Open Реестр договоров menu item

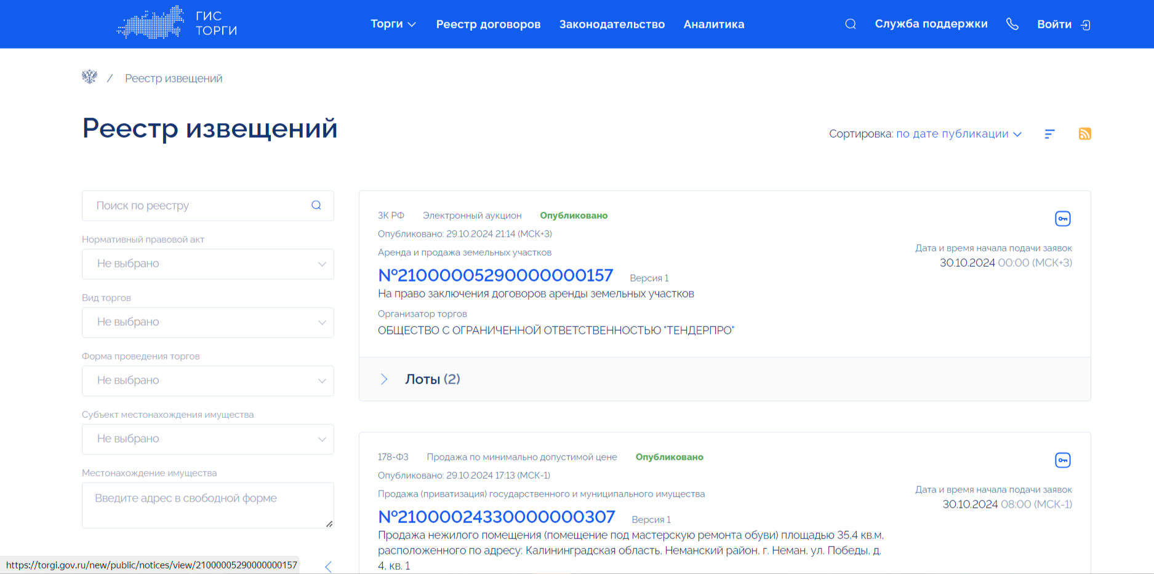pos(488,25)
